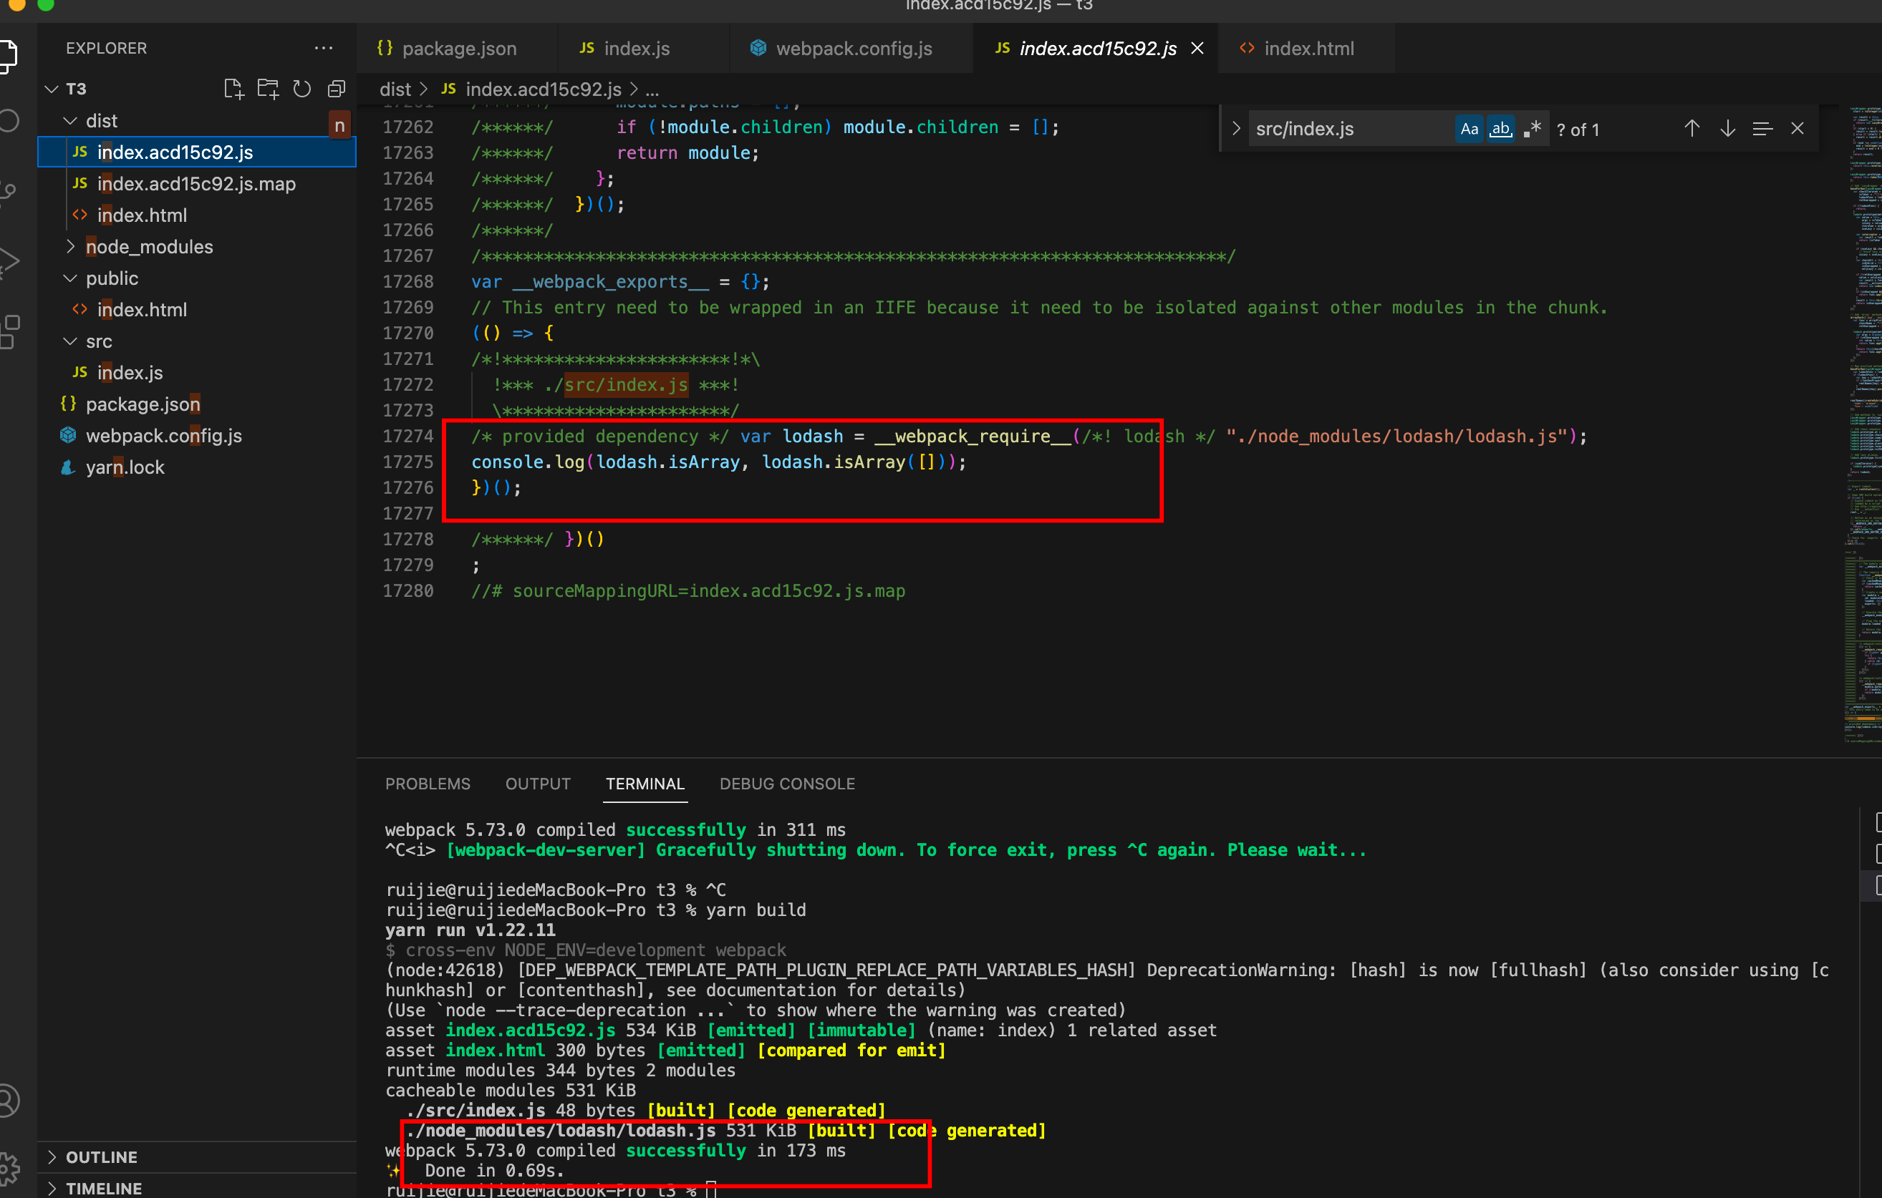Image resolution: width=1882 pixels, height=1198 pixels.
Task: Collapse the T3 root folder
Action: [x=52, y=89]
